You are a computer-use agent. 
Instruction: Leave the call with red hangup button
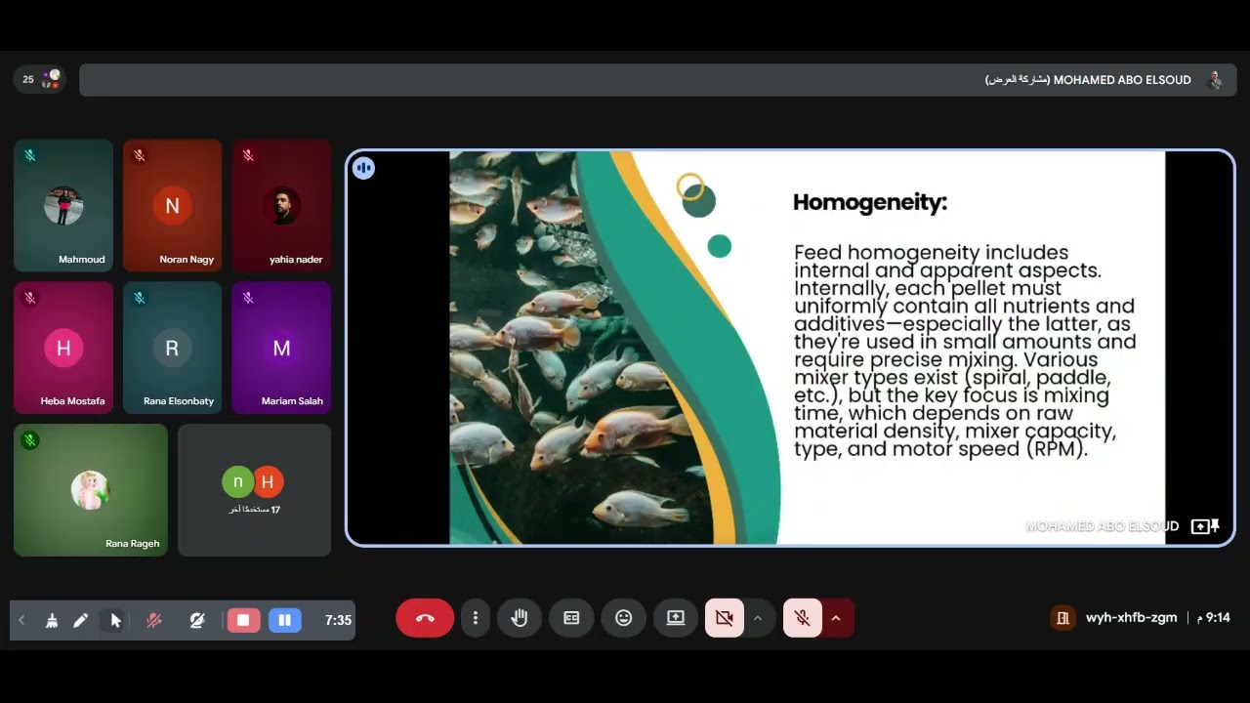coord(425,618)
